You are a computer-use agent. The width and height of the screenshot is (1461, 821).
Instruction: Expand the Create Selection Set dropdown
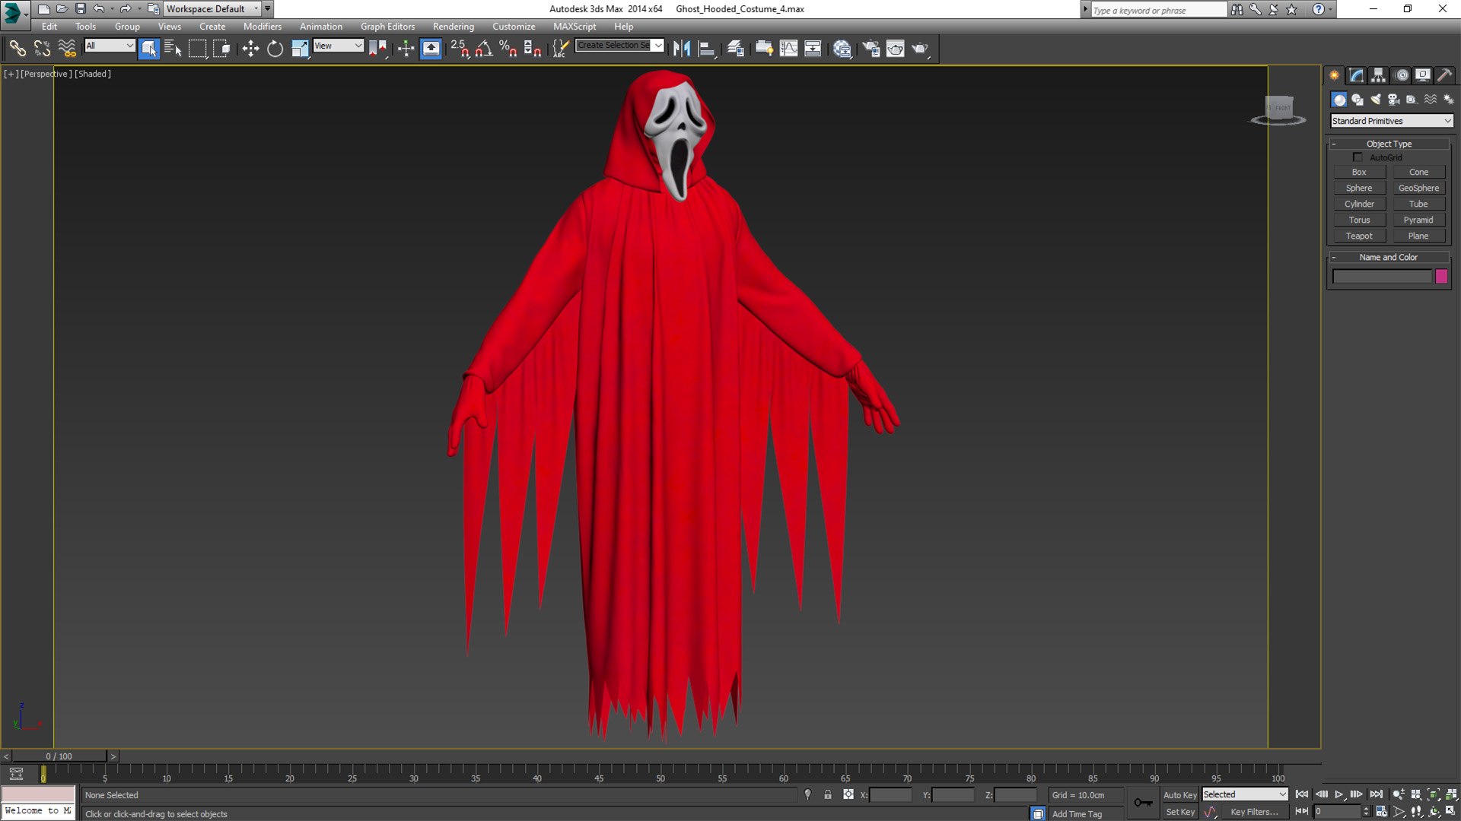(658, 46)
